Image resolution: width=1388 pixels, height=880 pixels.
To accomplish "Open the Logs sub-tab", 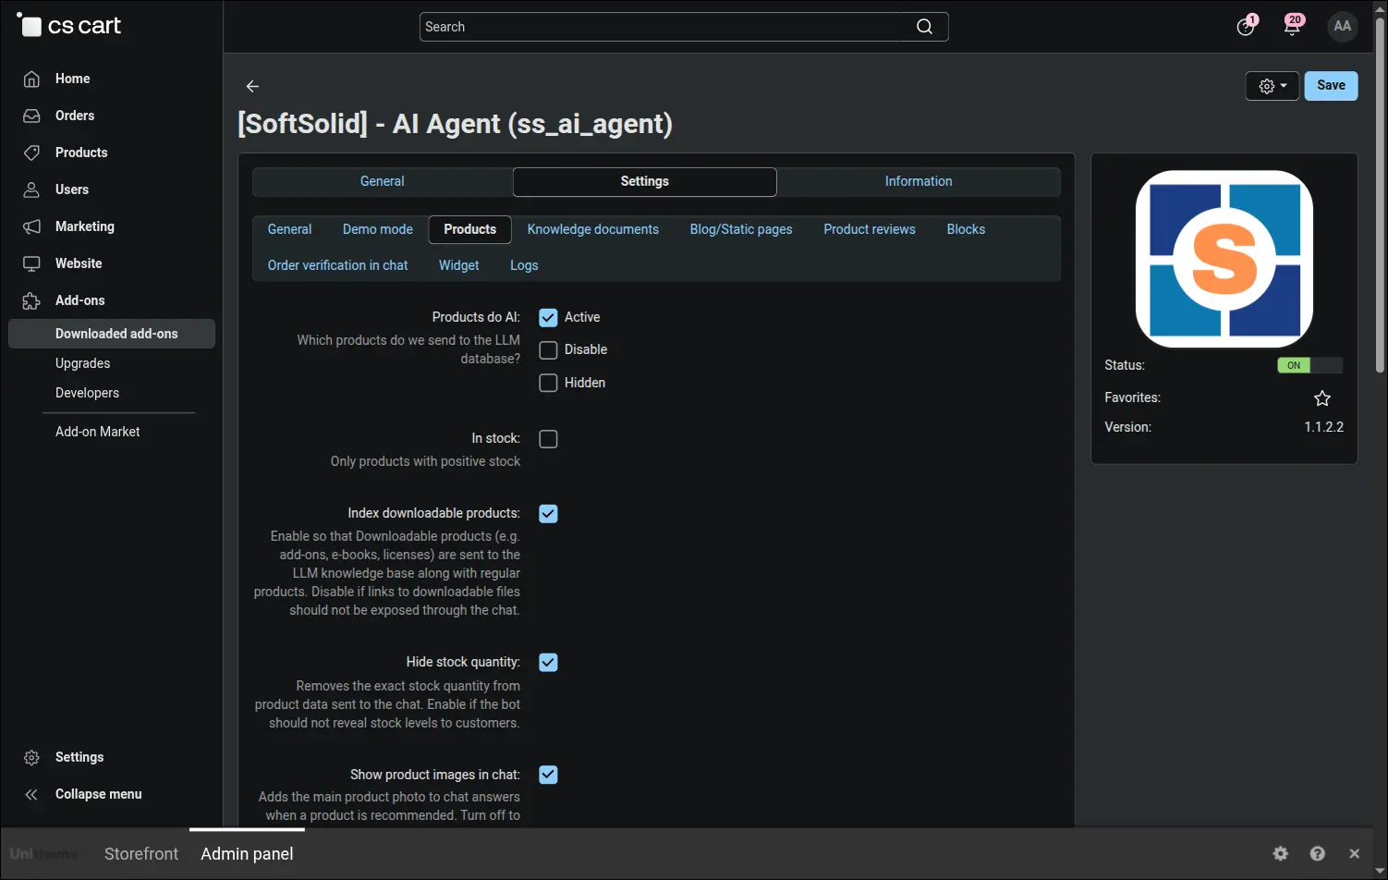I will 524,265.
